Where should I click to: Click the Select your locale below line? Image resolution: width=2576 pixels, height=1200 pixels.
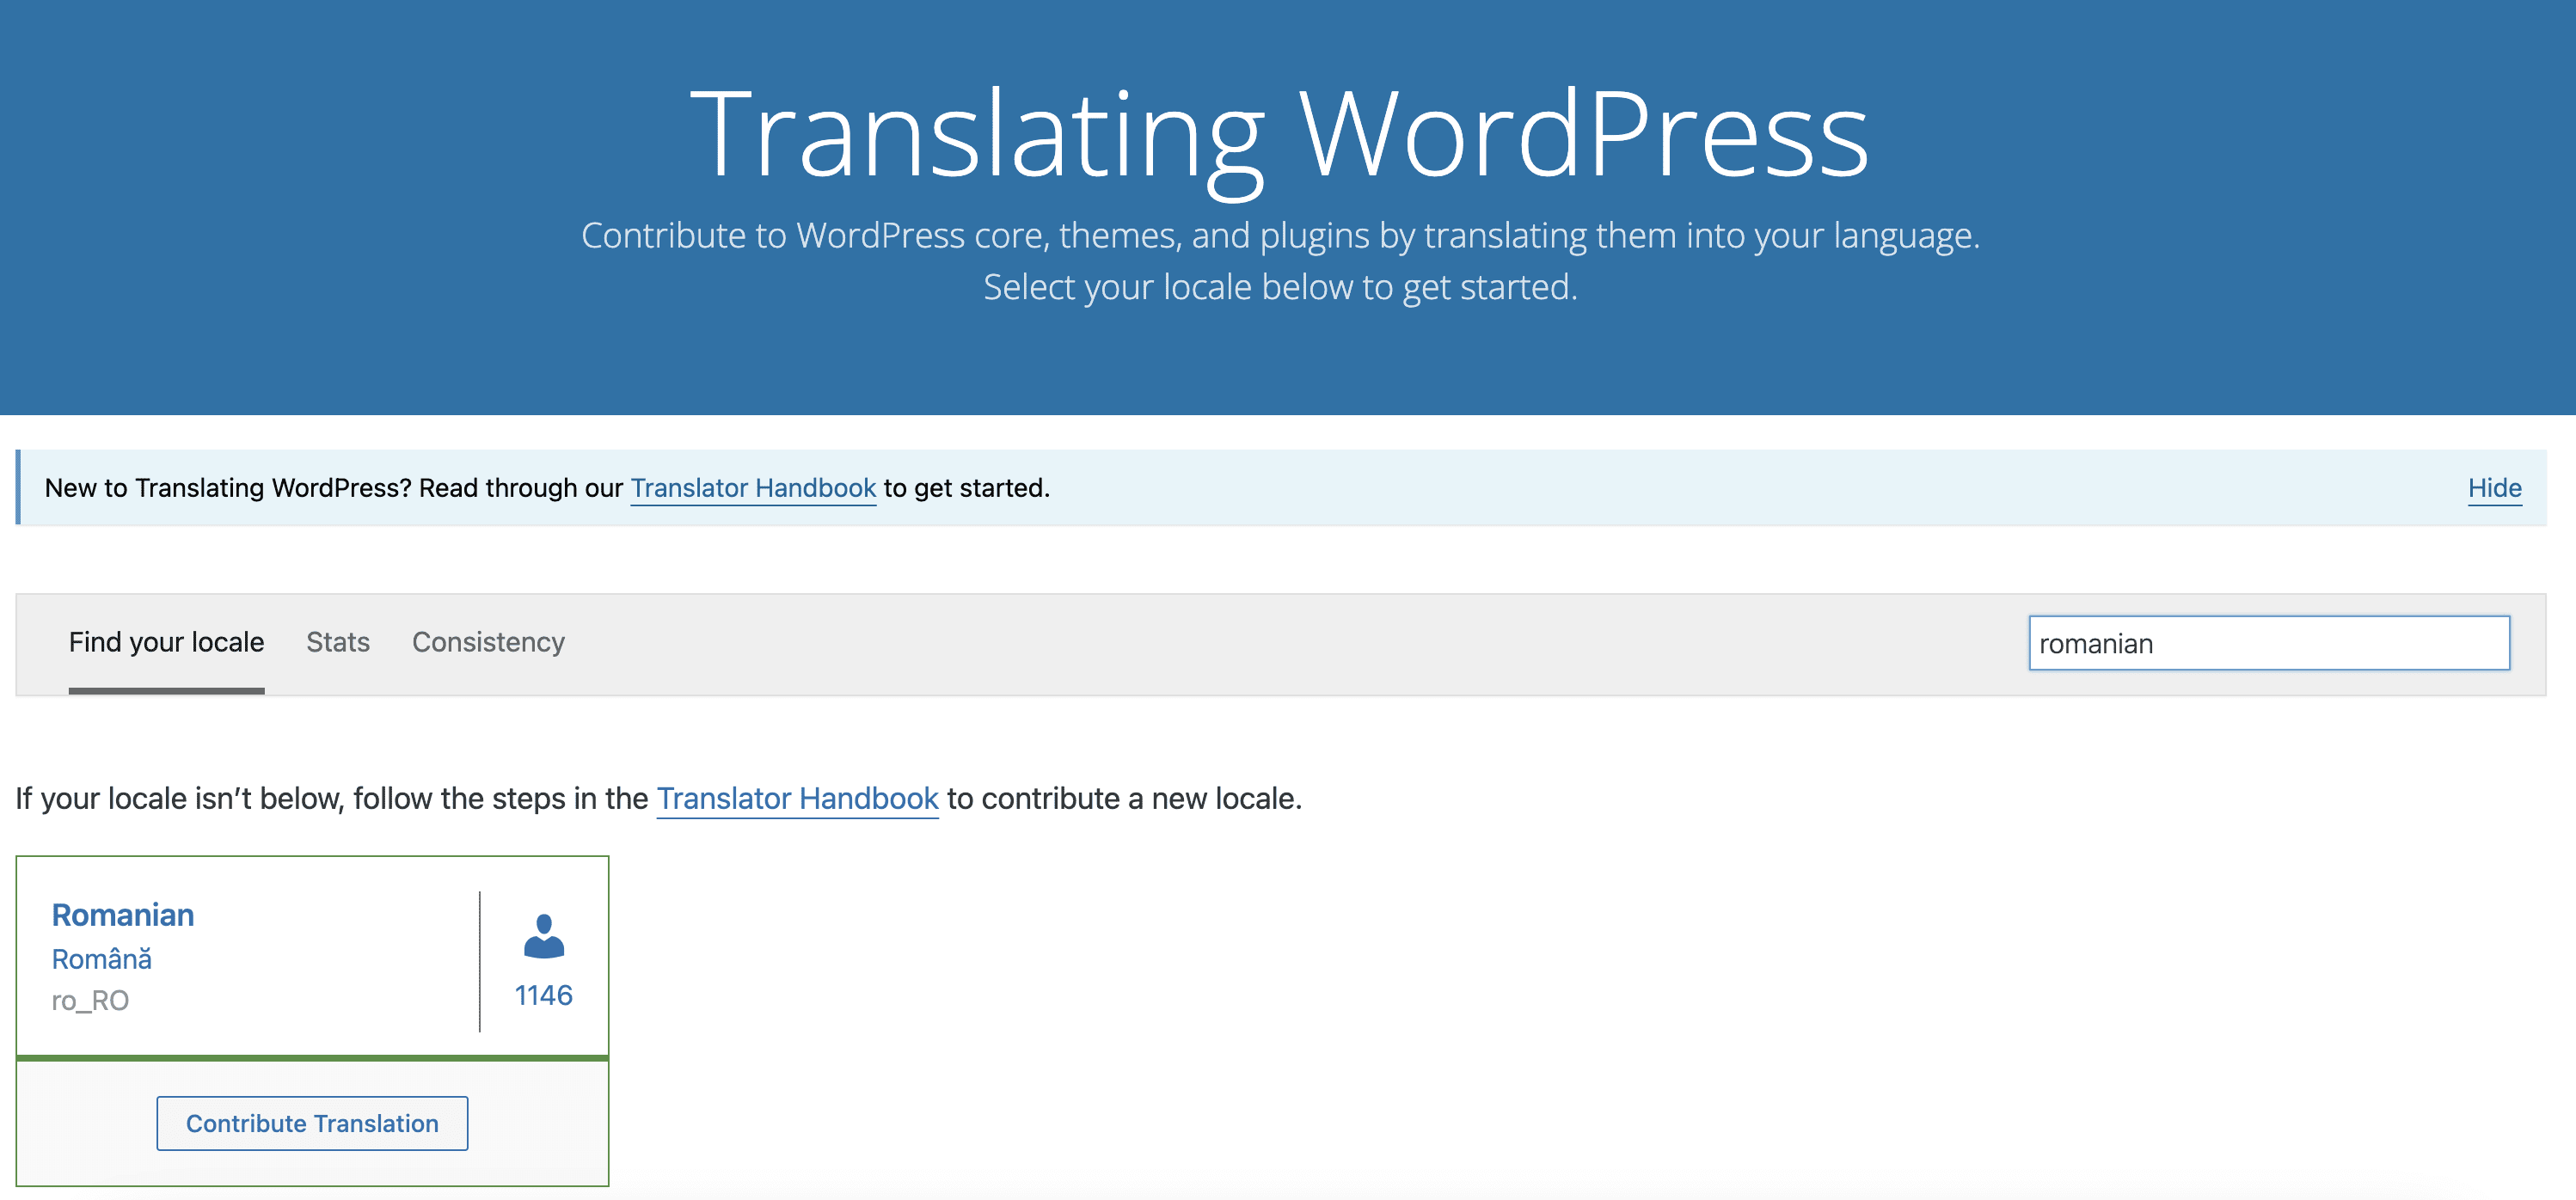[1280, 287]
